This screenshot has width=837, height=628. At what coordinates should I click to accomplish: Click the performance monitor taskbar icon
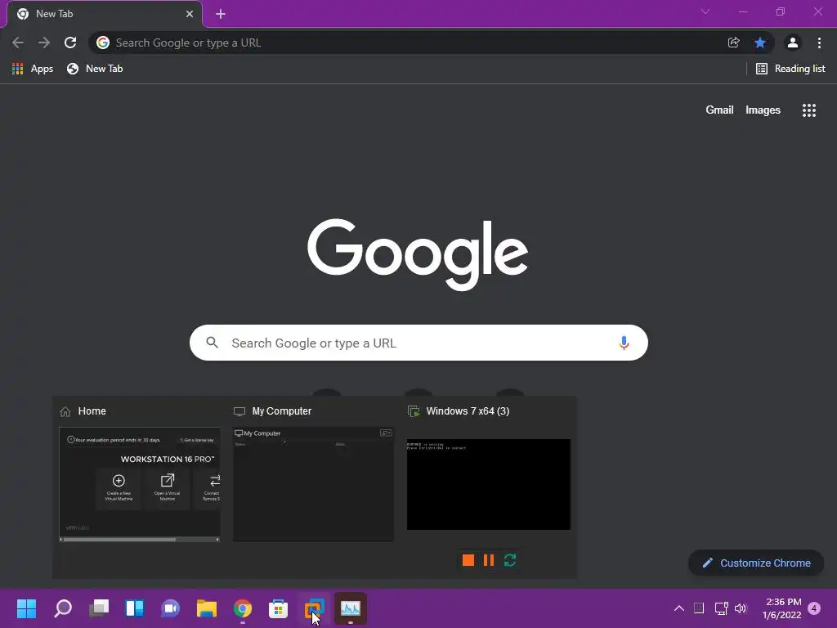(351, 608)
